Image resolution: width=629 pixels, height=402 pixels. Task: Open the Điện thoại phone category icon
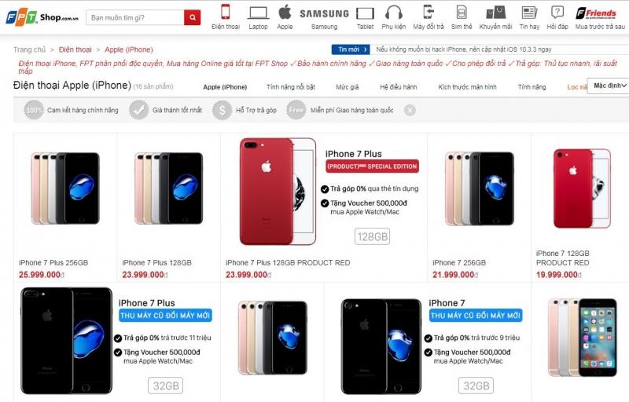pos(226,12)
